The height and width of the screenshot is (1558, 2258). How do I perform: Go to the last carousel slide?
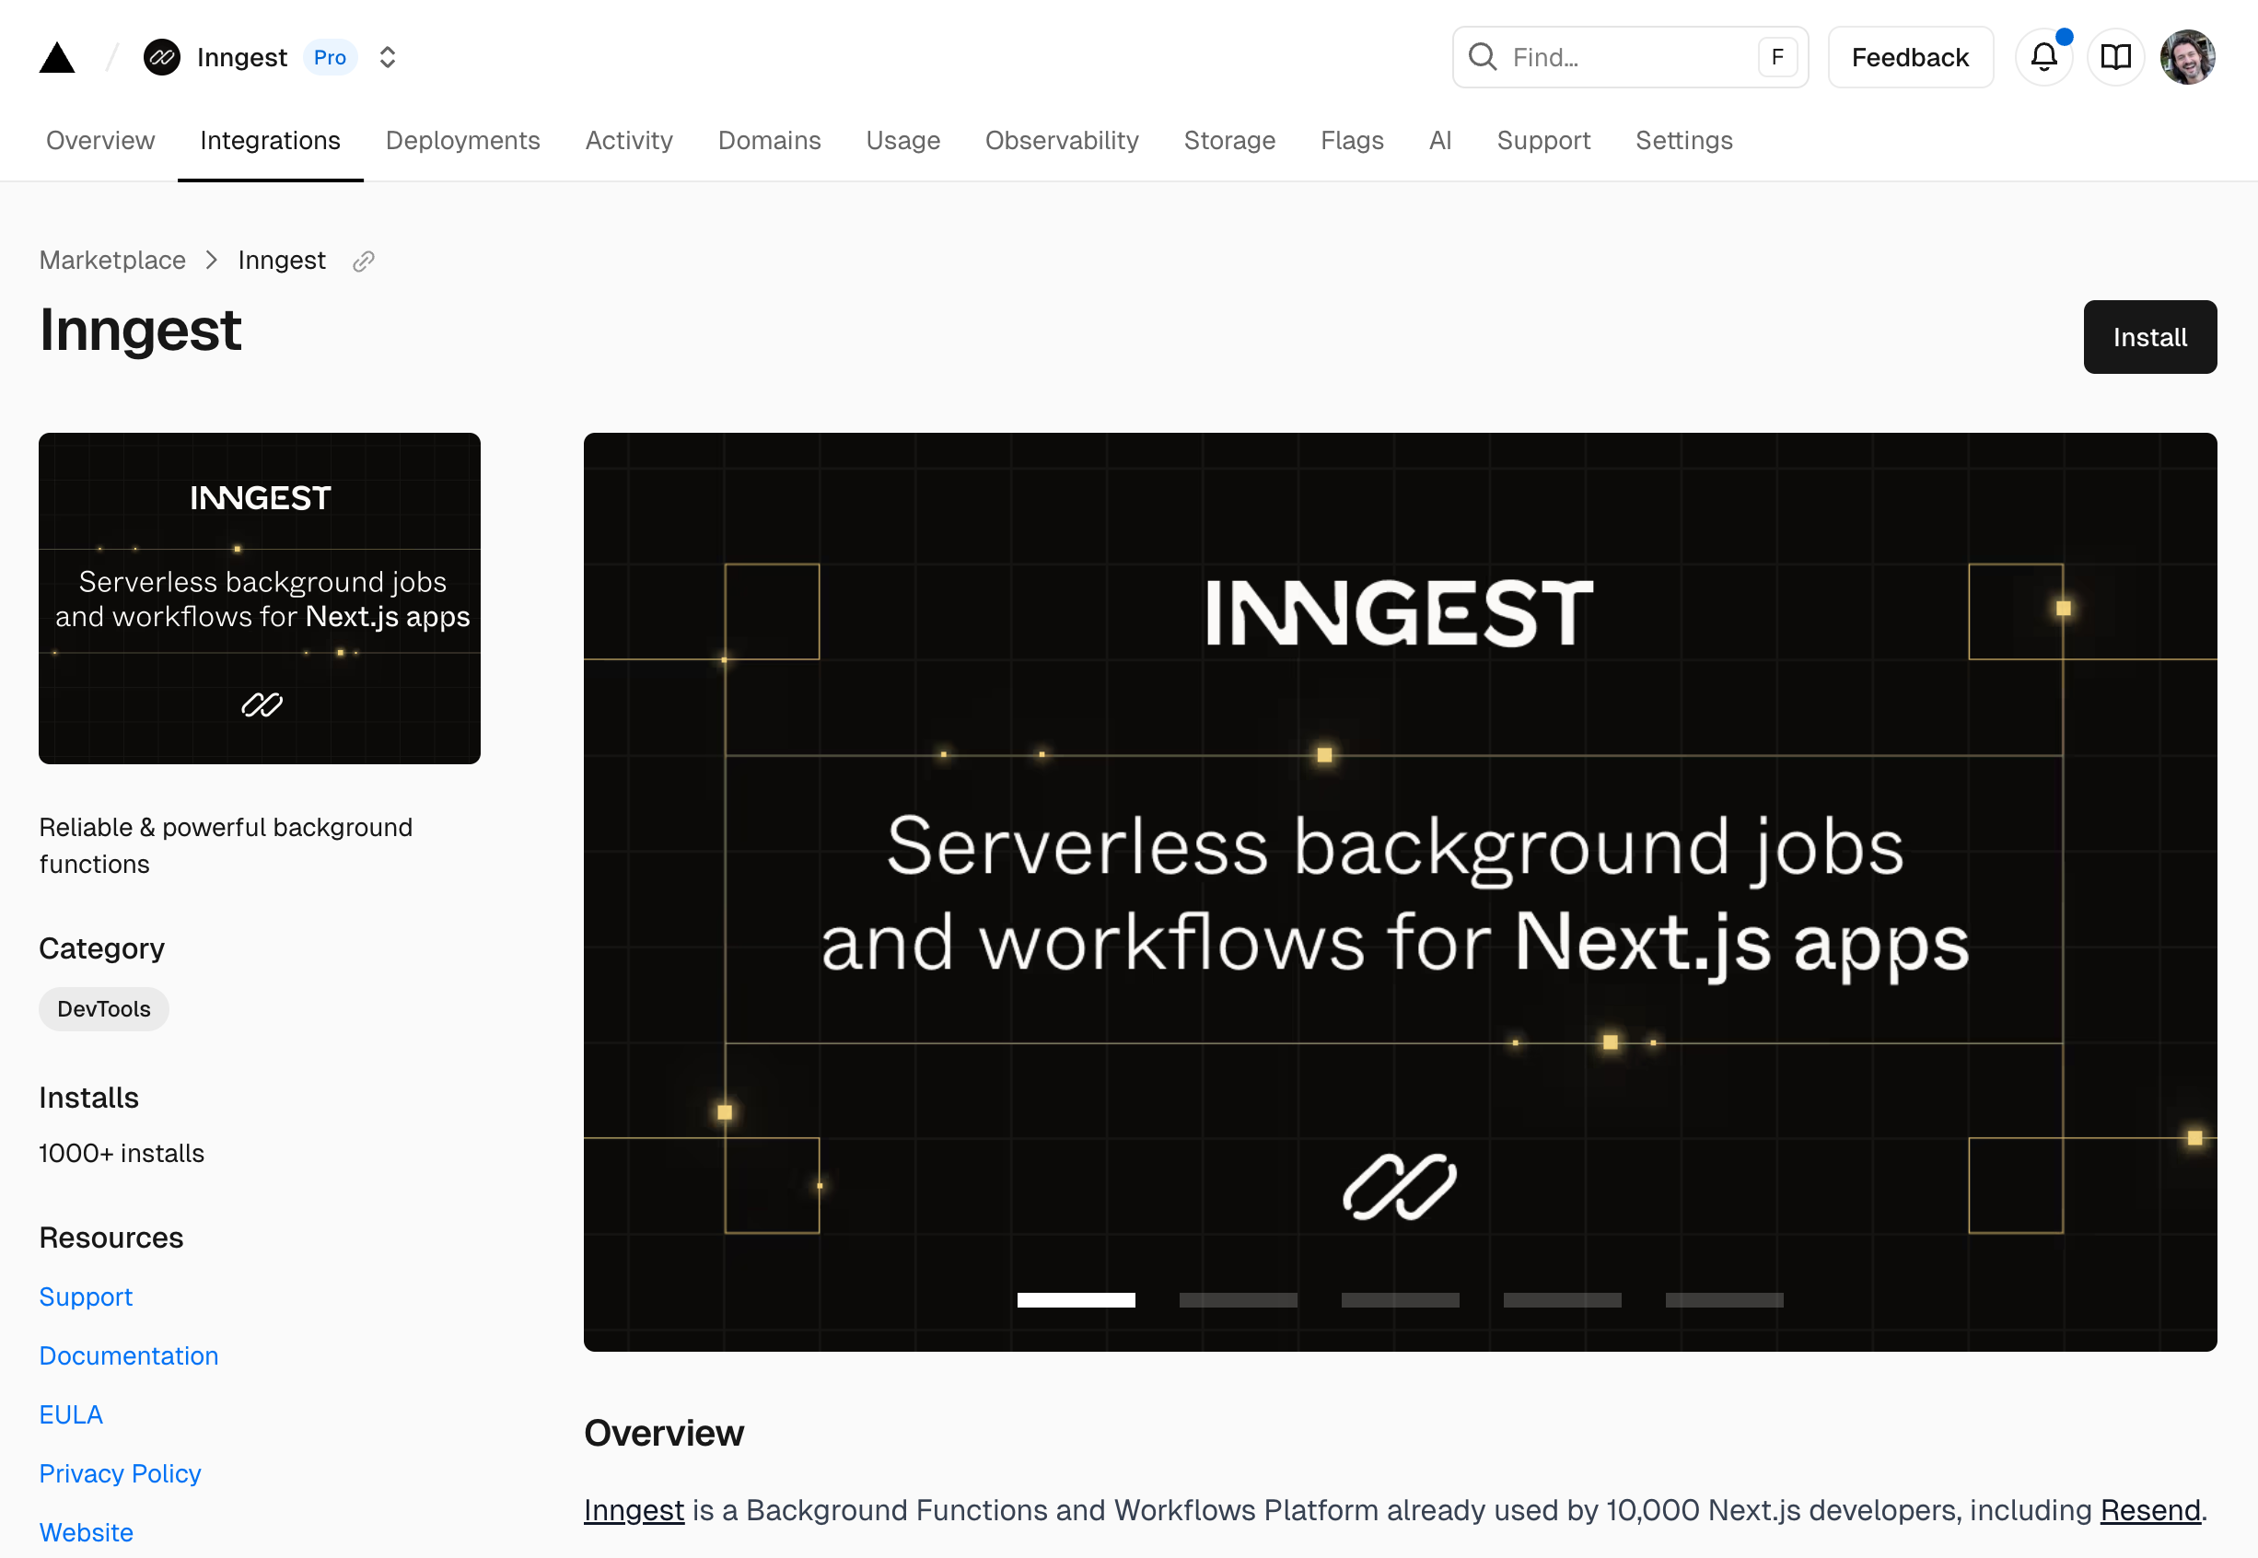point(1724,1299)
